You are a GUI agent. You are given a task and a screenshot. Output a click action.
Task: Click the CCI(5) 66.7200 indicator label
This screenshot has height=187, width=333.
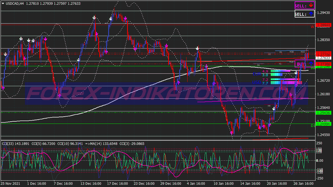click(x=43, y=144)
